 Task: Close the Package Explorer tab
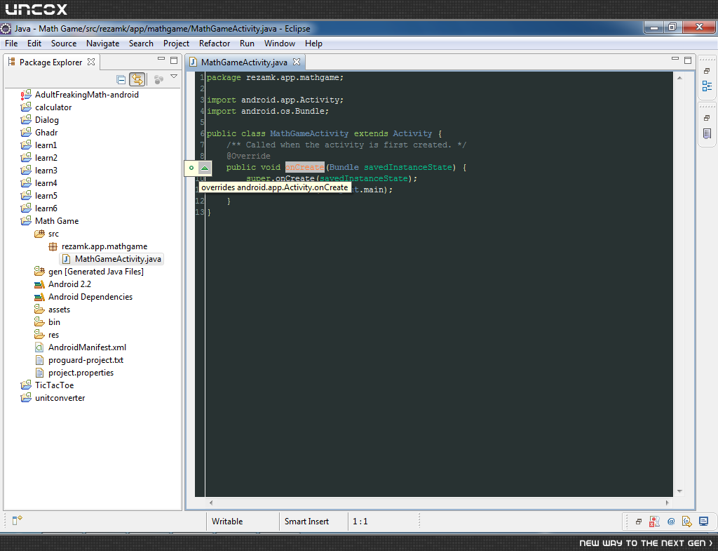click(91, 62)
